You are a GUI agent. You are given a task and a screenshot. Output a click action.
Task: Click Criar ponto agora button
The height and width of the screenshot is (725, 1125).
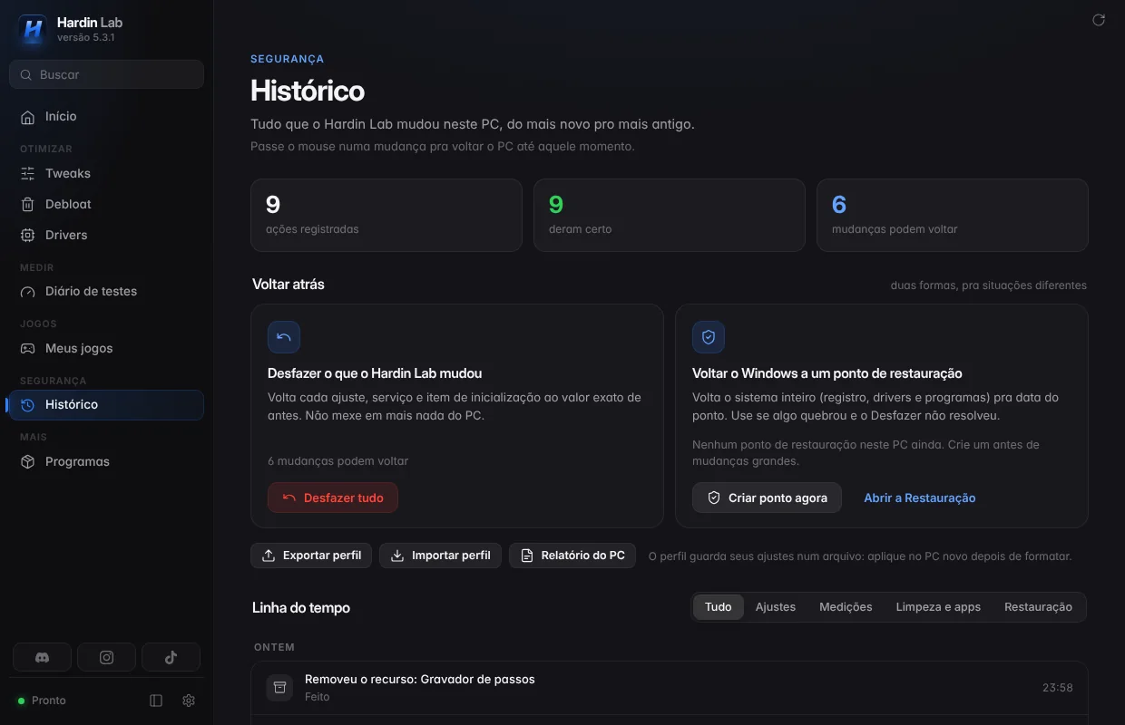[767, 498]
